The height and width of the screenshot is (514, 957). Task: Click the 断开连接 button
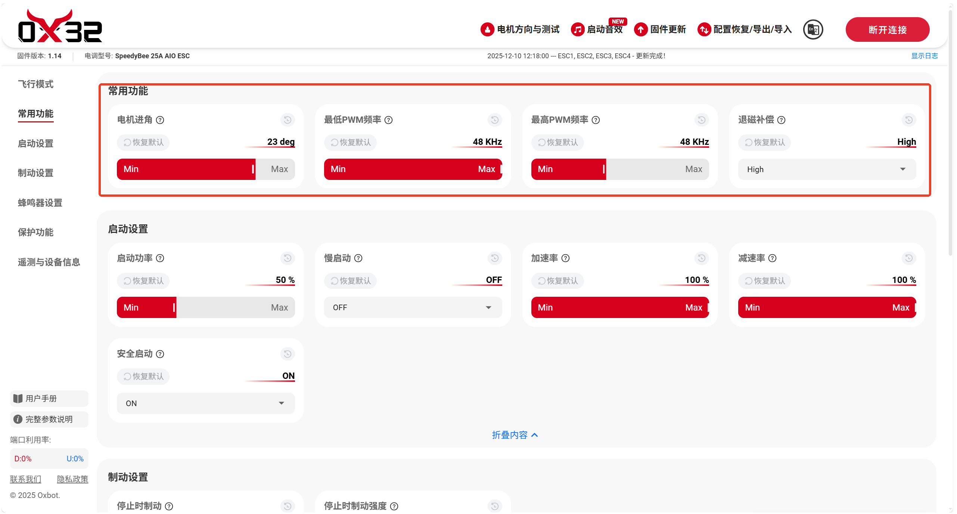887,29
